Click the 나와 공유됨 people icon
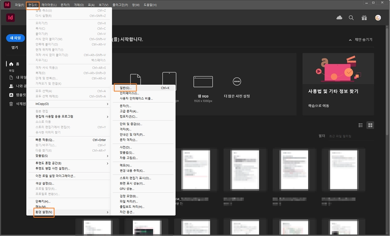This screenshot has height=236, width=390. 11,86
